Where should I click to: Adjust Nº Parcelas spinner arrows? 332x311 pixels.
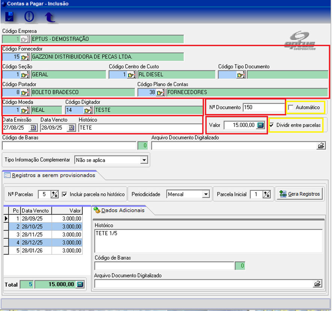coord(55,194)
